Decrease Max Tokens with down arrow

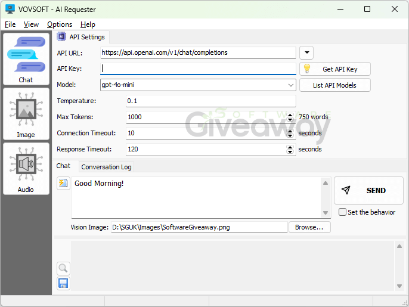290,119
